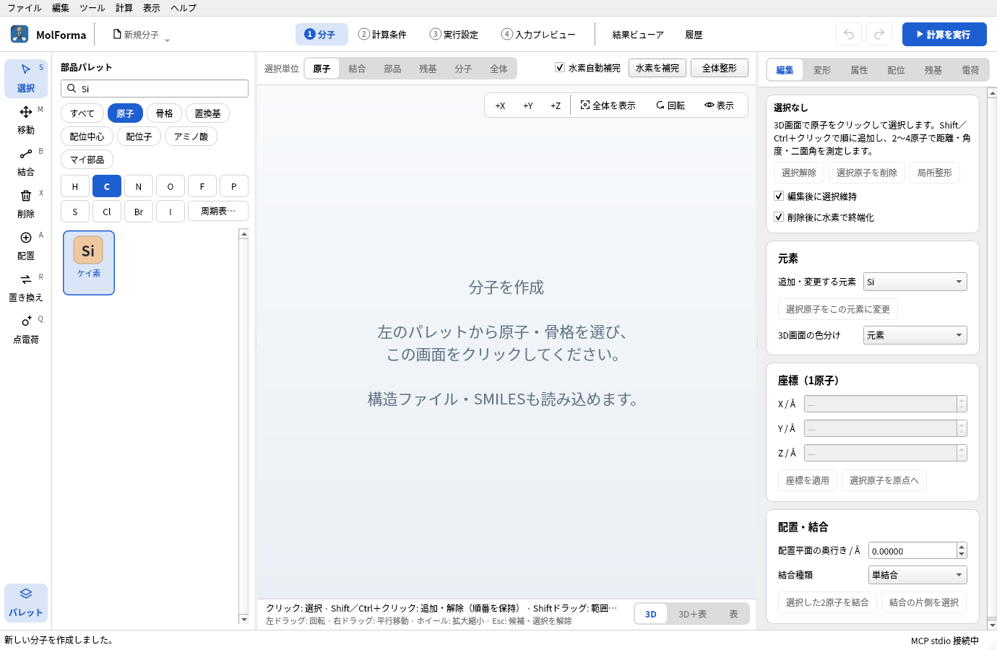Click the 回転 rotate view button

[x=670, y=105]
